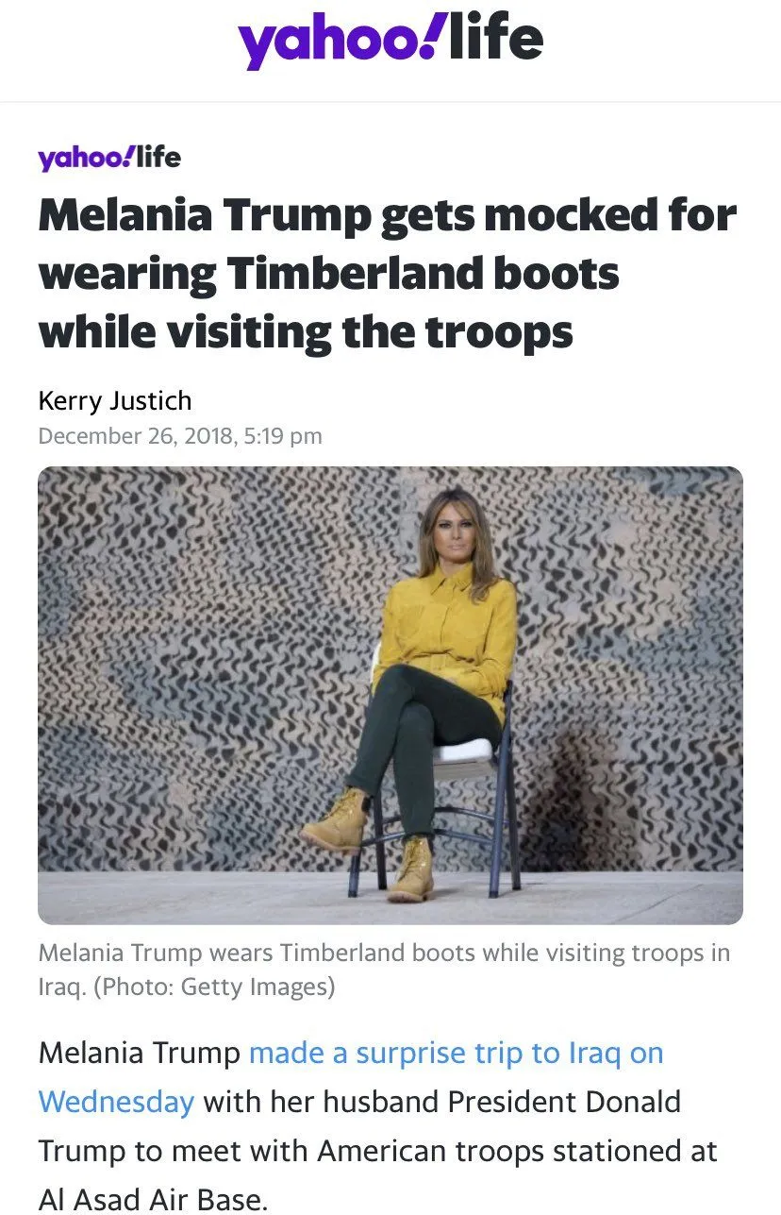Click "Timberland boots" in the headline
Viewport: 781px width, 1215px height.
423,274
